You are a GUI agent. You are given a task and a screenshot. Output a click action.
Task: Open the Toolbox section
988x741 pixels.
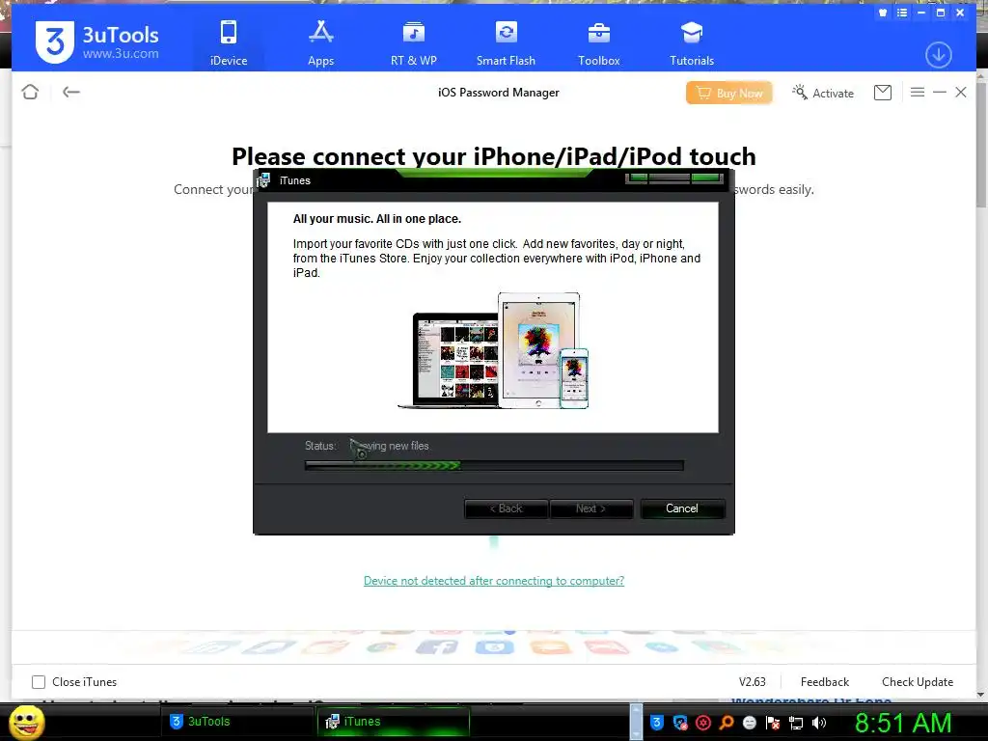[598, 42]
